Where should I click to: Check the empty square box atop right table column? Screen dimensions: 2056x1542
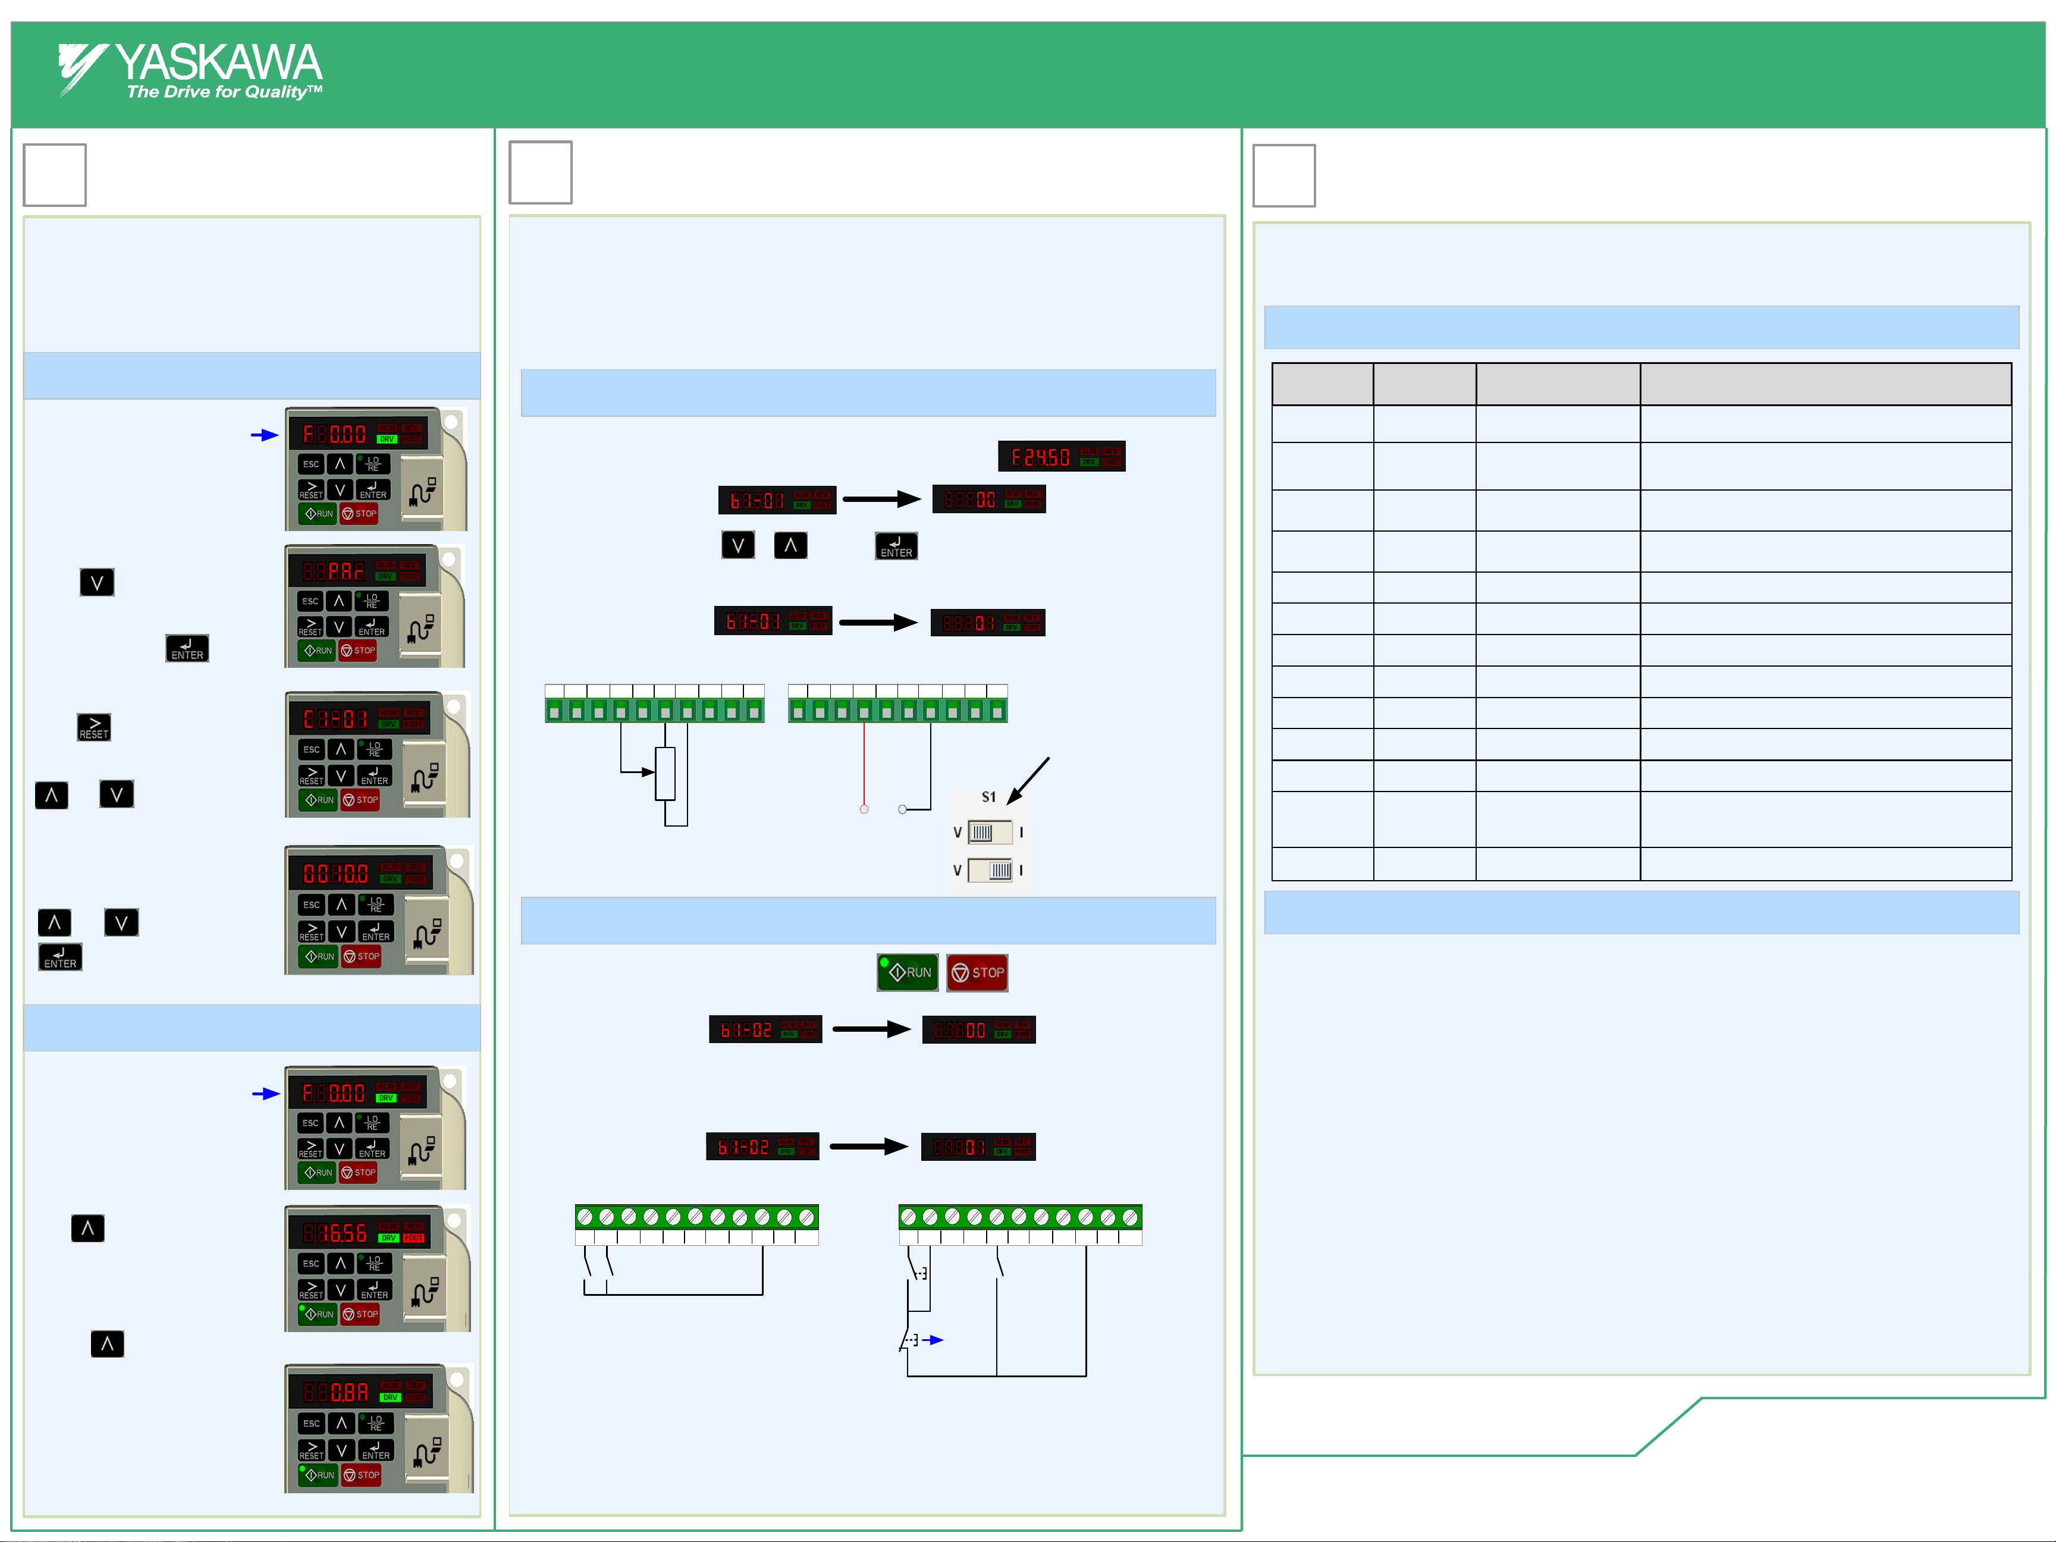1283,175
